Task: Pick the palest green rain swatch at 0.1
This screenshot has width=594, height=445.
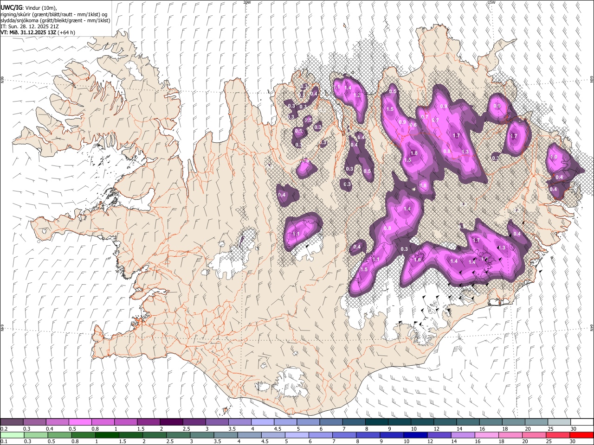Action: tap(12, 435)
